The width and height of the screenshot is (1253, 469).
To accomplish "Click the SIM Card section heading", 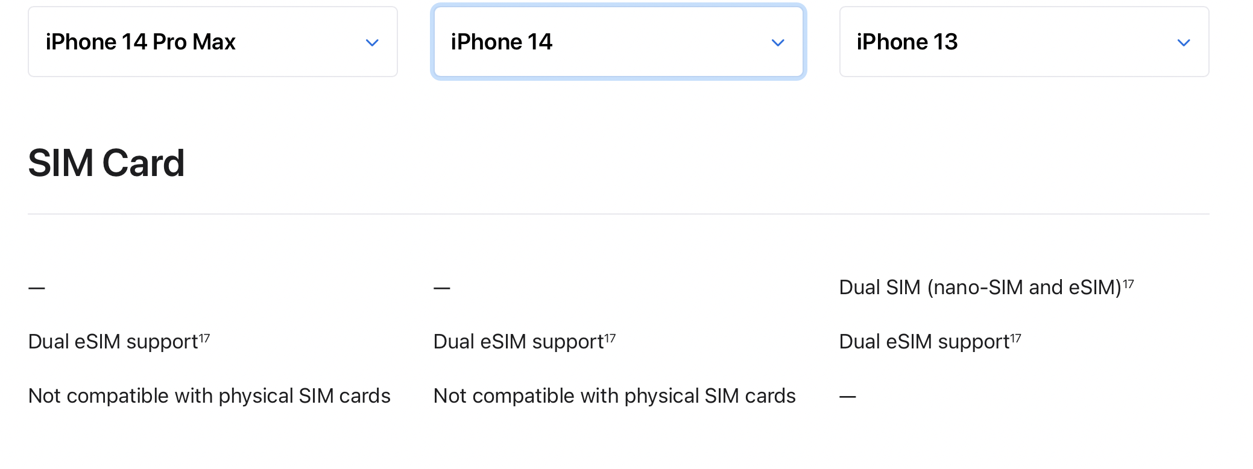I will point(106,163).
